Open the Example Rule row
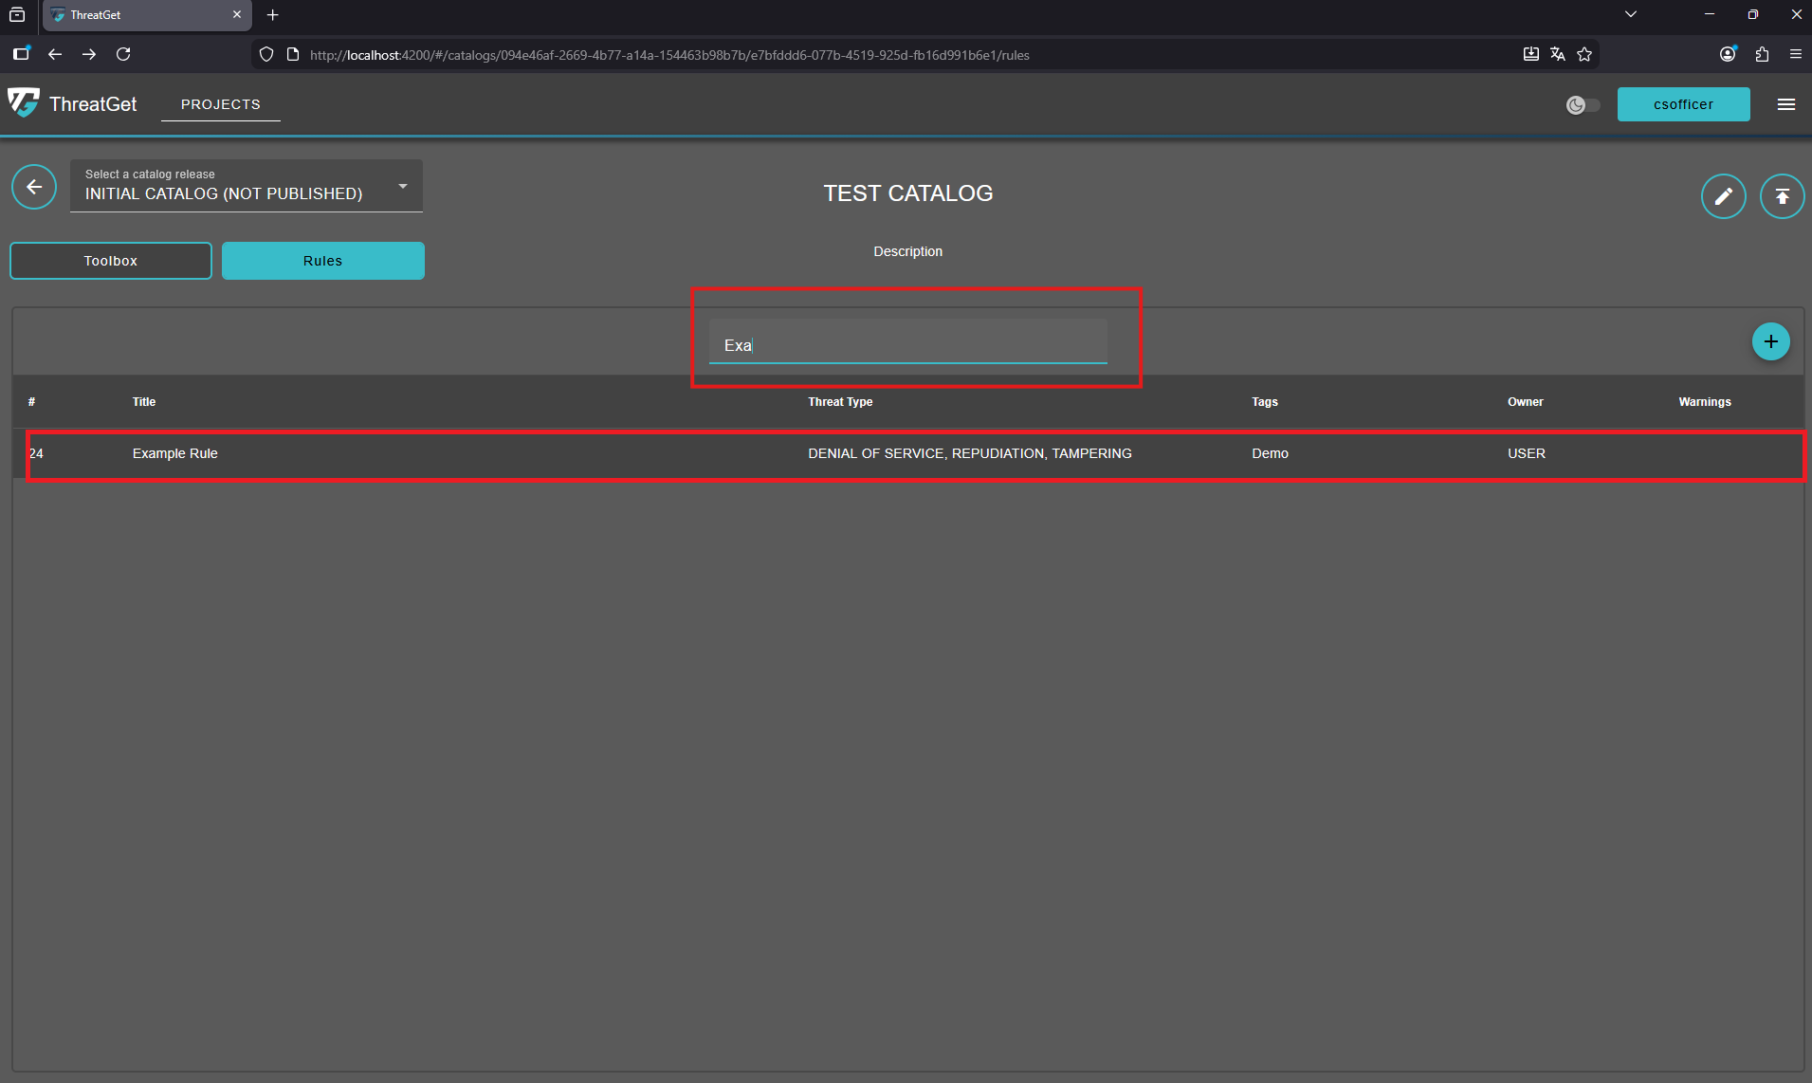This screenshot has height=1083, width=1812. [x=175, y=453]
